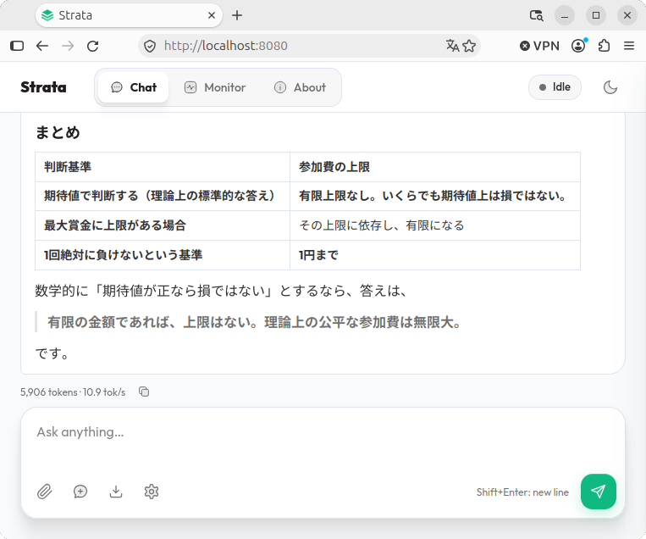Open the VPN indicator

pyautogui.click(x=539, y=46)
